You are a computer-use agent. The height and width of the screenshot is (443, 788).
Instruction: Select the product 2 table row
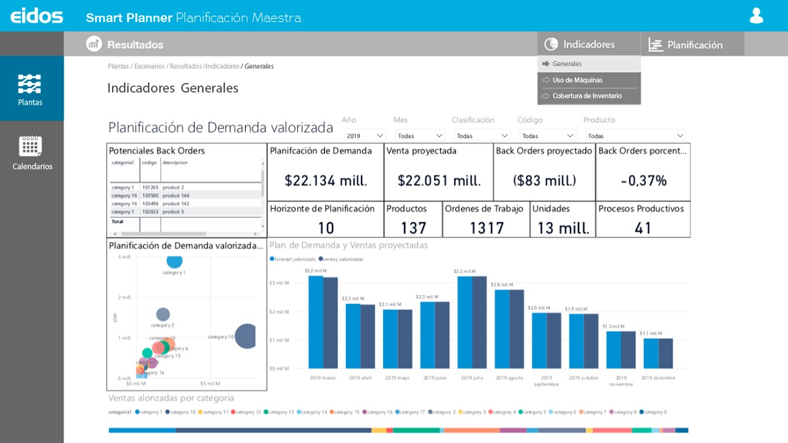[x=185, y=187]
